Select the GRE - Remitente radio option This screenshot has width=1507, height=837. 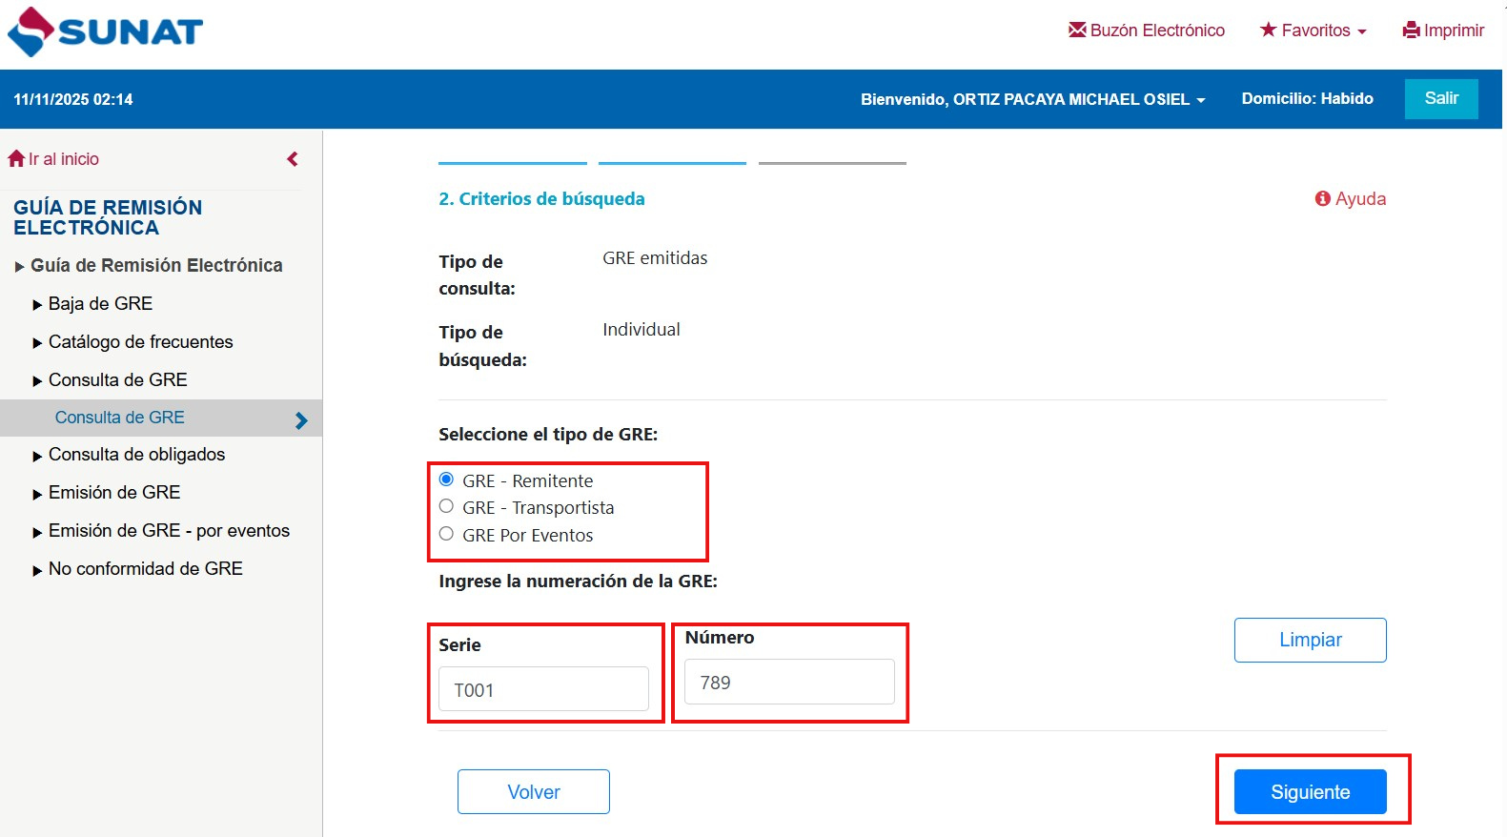point(446,480)
